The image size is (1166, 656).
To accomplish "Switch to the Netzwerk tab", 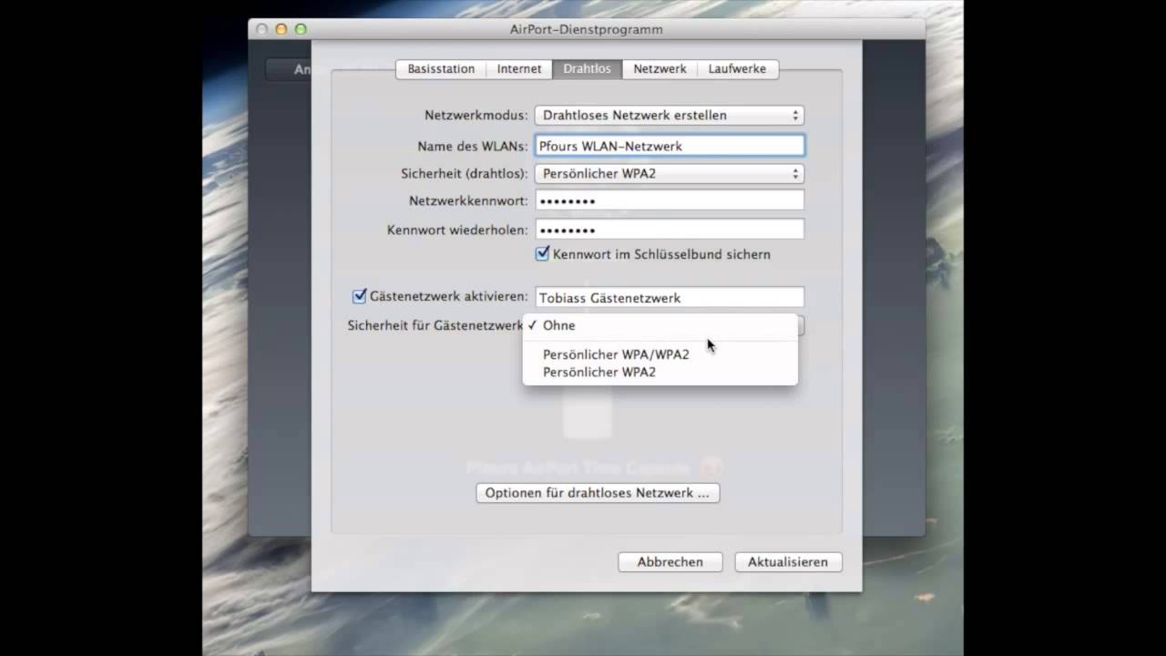I will tap(660, 69).
